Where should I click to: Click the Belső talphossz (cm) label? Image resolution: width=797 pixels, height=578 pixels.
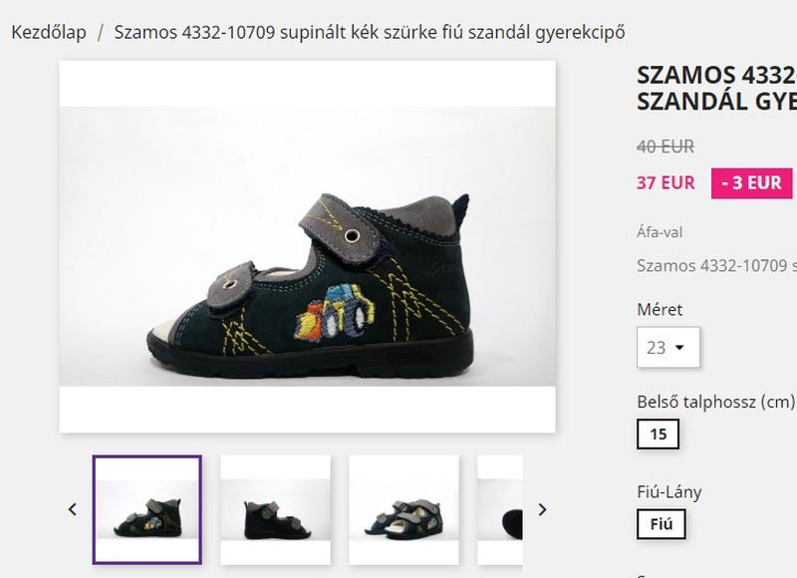(715, 402)
